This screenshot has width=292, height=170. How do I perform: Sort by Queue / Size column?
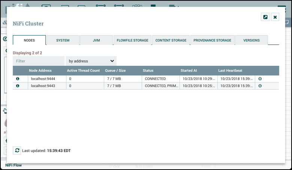coord(115,71)
